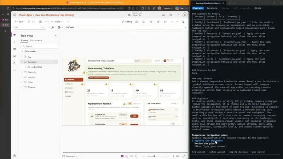Reload the browser page
This screenshot has width=283, height=159.
(8, 8)
